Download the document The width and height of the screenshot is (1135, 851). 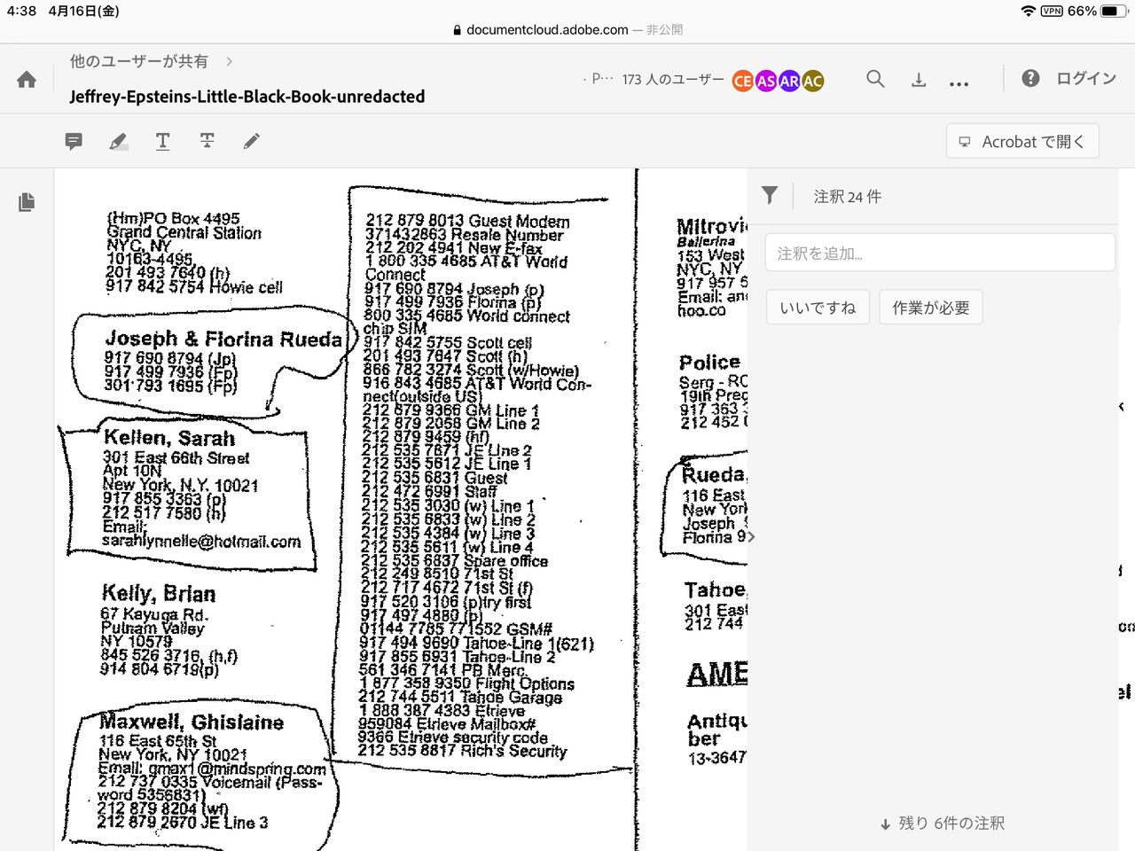[x=919, y=80]
